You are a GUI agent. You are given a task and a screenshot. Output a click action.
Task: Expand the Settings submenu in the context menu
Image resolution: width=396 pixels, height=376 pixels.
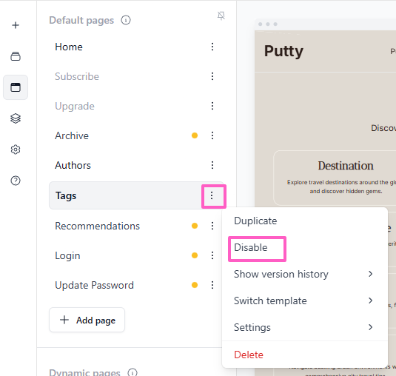tap(304, 327)
